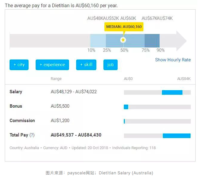Click the Range column header
This screenshot has width=201, height=178.
56,79
